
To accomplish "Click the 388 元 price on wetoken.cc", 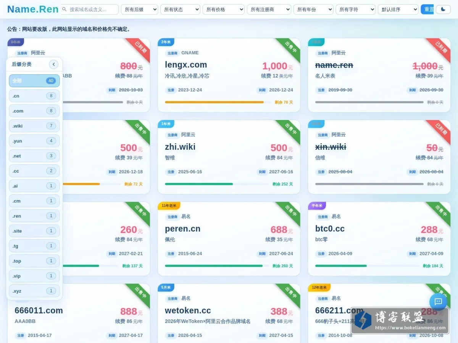I will click(282, 312).
